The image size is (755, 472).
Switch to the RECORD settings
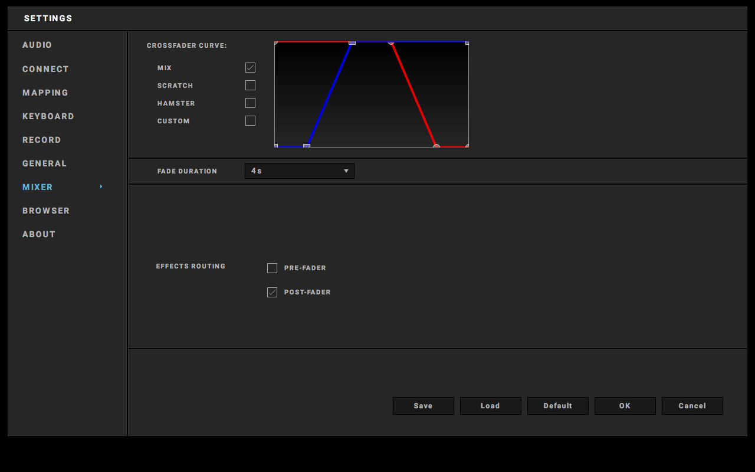[x=41, y=139]
